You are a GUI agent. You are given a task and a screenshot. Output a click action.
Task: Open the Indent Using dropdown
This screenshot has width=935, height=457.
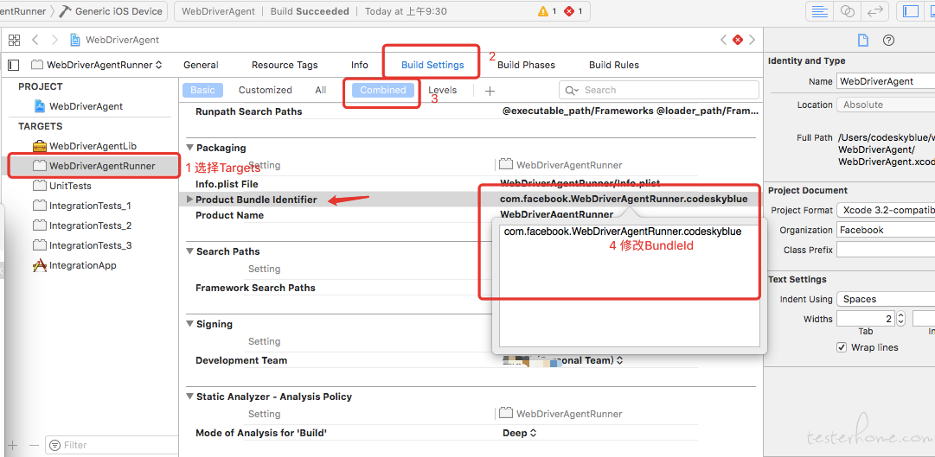(x=885, y=299)
